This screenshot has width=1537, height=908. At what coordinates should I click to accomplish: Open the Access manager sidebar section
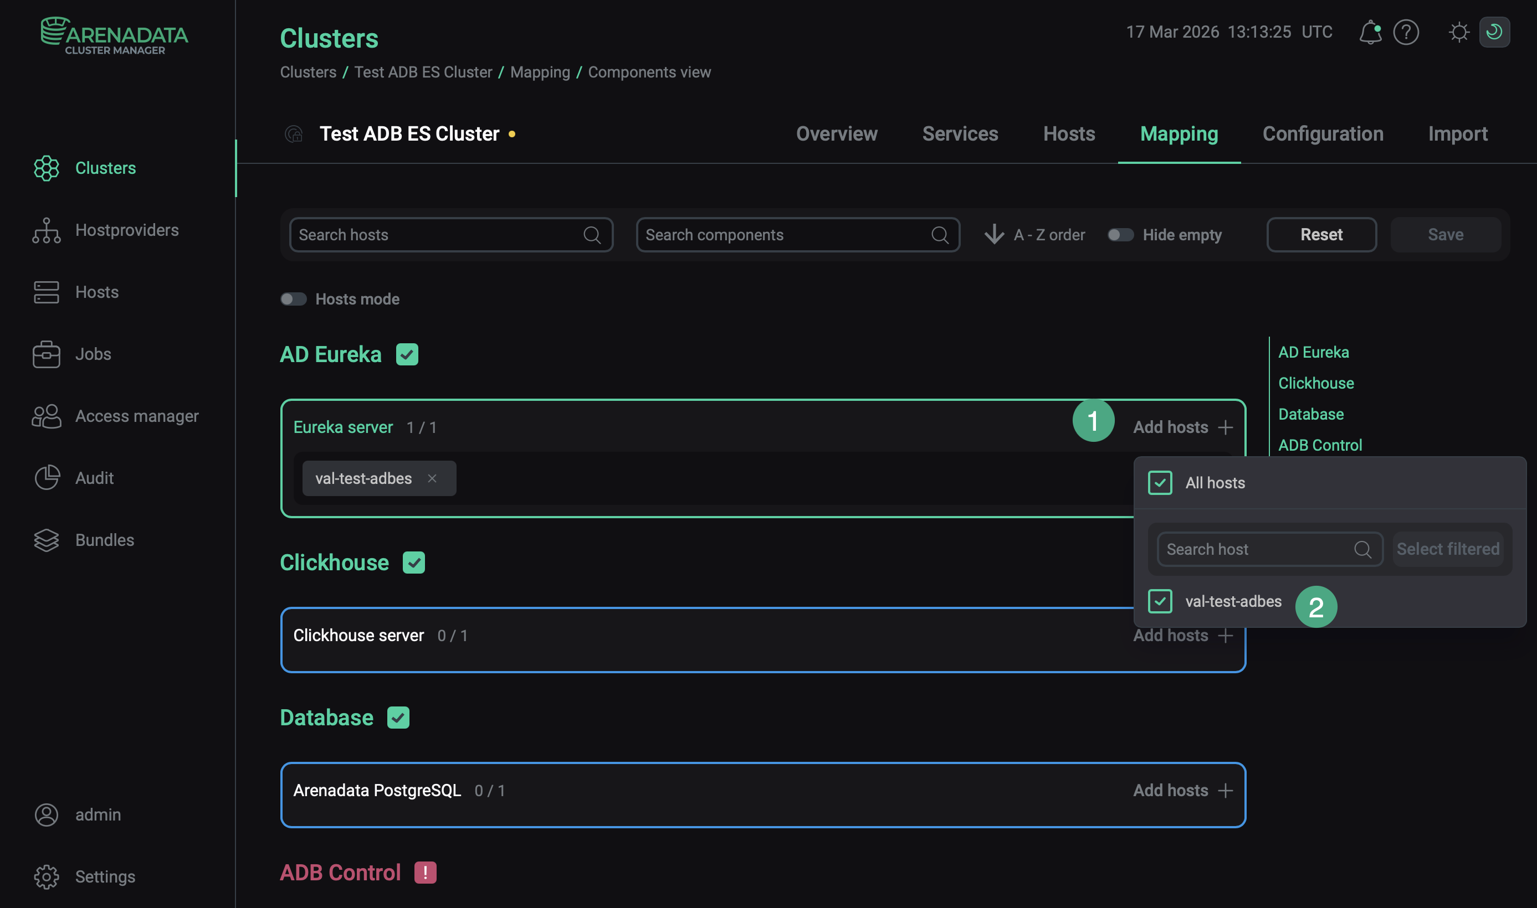pos(136,416)
